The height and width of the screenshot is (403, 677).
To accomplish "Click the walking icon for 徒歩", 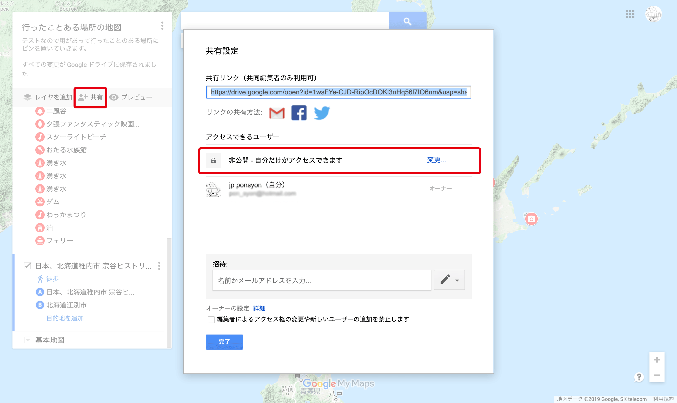I will (x=40, y=279).
